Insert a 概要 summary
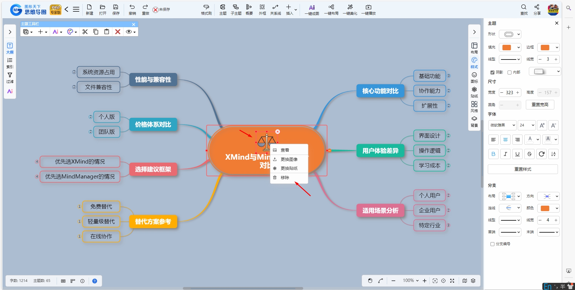 [249, 10]
